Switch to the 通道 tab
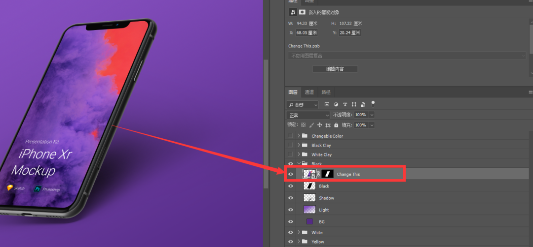 (x=309, y=92)
